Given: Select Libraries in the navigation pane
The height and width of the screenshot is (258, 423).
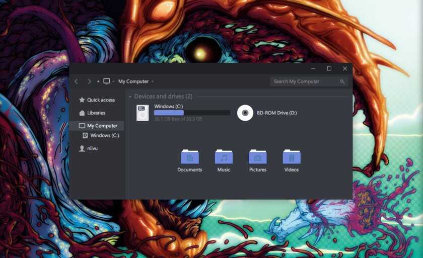Looking at the screenshot, I should coord(96,113).
